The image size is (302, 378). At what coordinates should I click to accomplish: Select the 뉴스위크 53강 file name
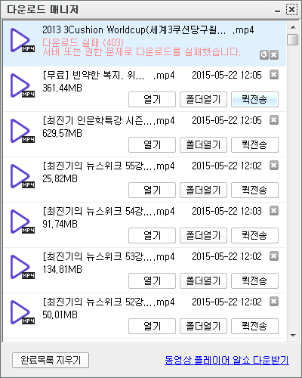point(108,256)
